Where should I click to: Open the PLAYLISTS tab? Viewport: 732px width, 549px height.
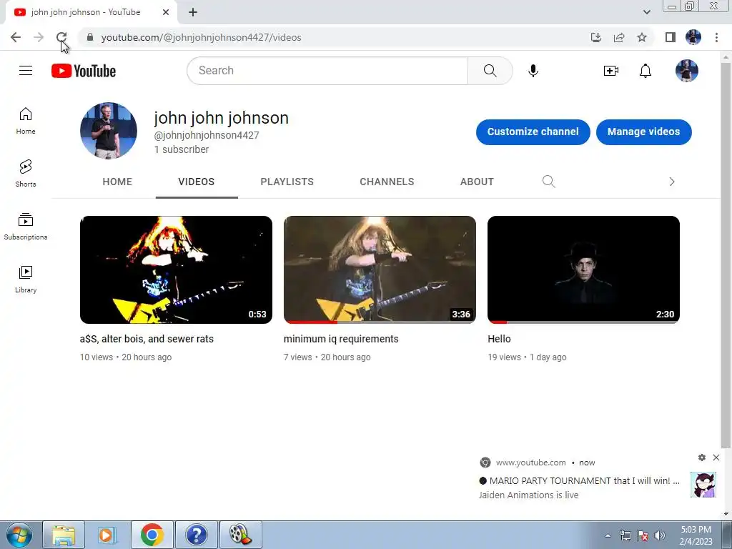coord(287,182)
